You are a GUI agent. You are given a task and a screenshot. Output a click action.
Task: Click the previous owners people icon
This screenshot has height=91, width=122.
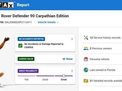[x=86, y=48]
